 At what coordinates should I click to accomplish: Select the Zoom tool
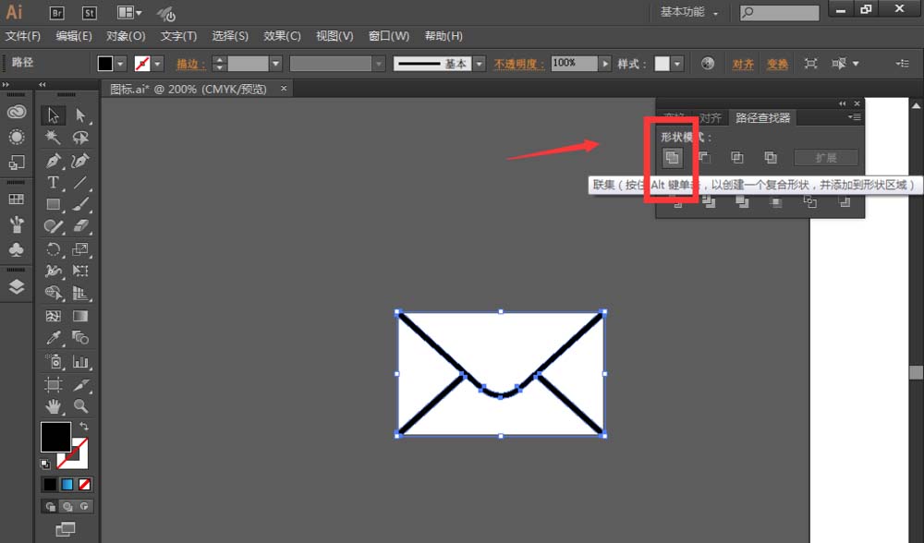point(80,406)
